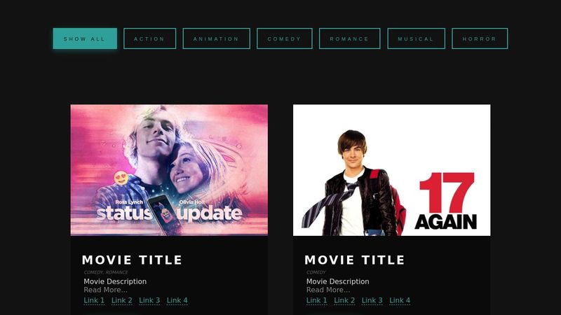Filter movies by Action genre
The image size is (561, 315).
[149, 38]
